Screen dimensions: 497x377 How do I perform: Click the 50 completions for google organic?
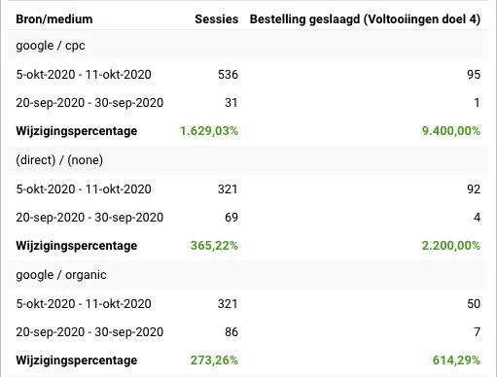coord(474,304)
